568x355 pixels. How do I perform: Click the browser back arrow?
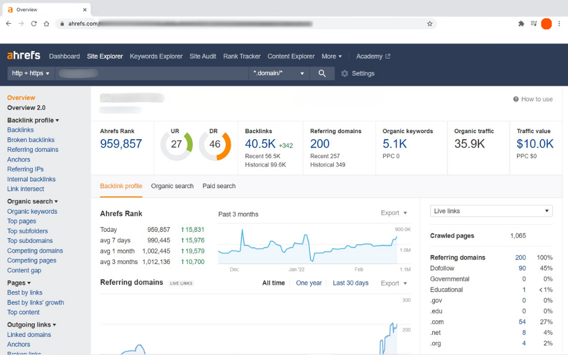[x=8, y=24]
